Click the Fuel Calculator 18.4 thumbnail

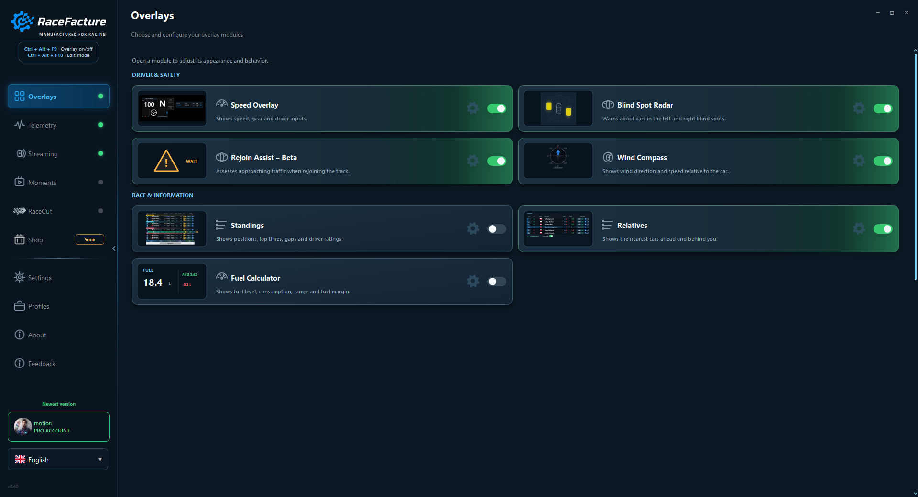click(172, 281)
